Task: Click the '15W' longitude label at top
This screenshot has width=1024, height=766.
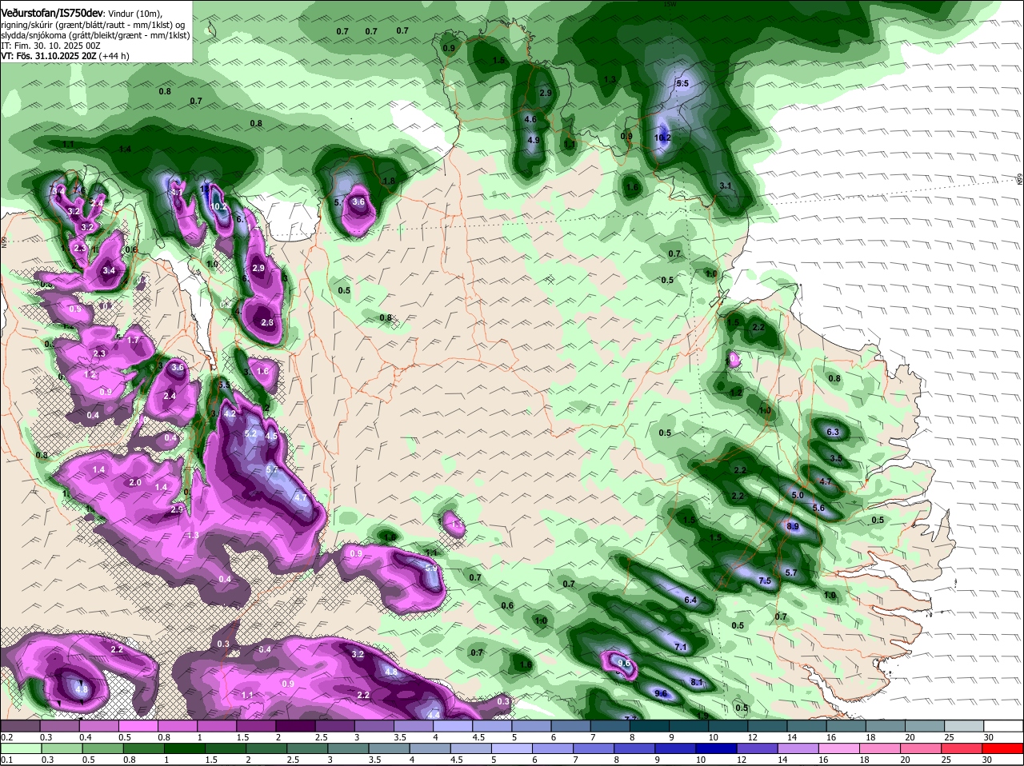Action: [x=670, y=4]
